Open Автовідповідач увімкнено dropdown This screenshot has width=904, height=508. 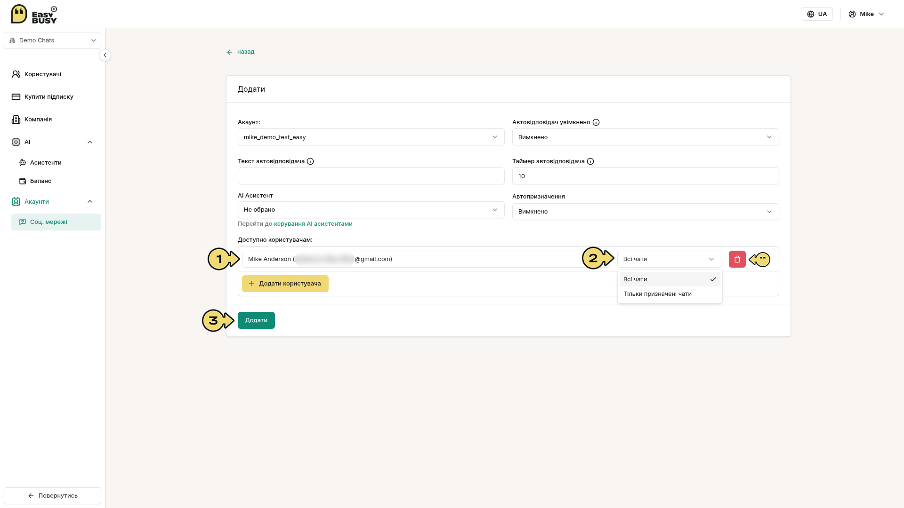646,137
